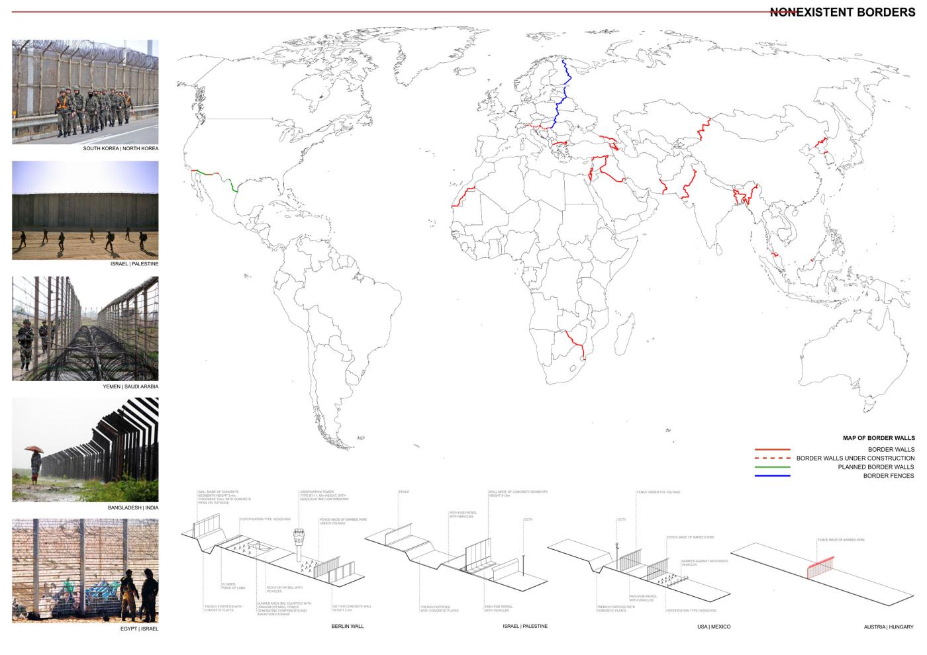Click the Nonexistent Borders title
927x655 pixels.
coord(842,12)
